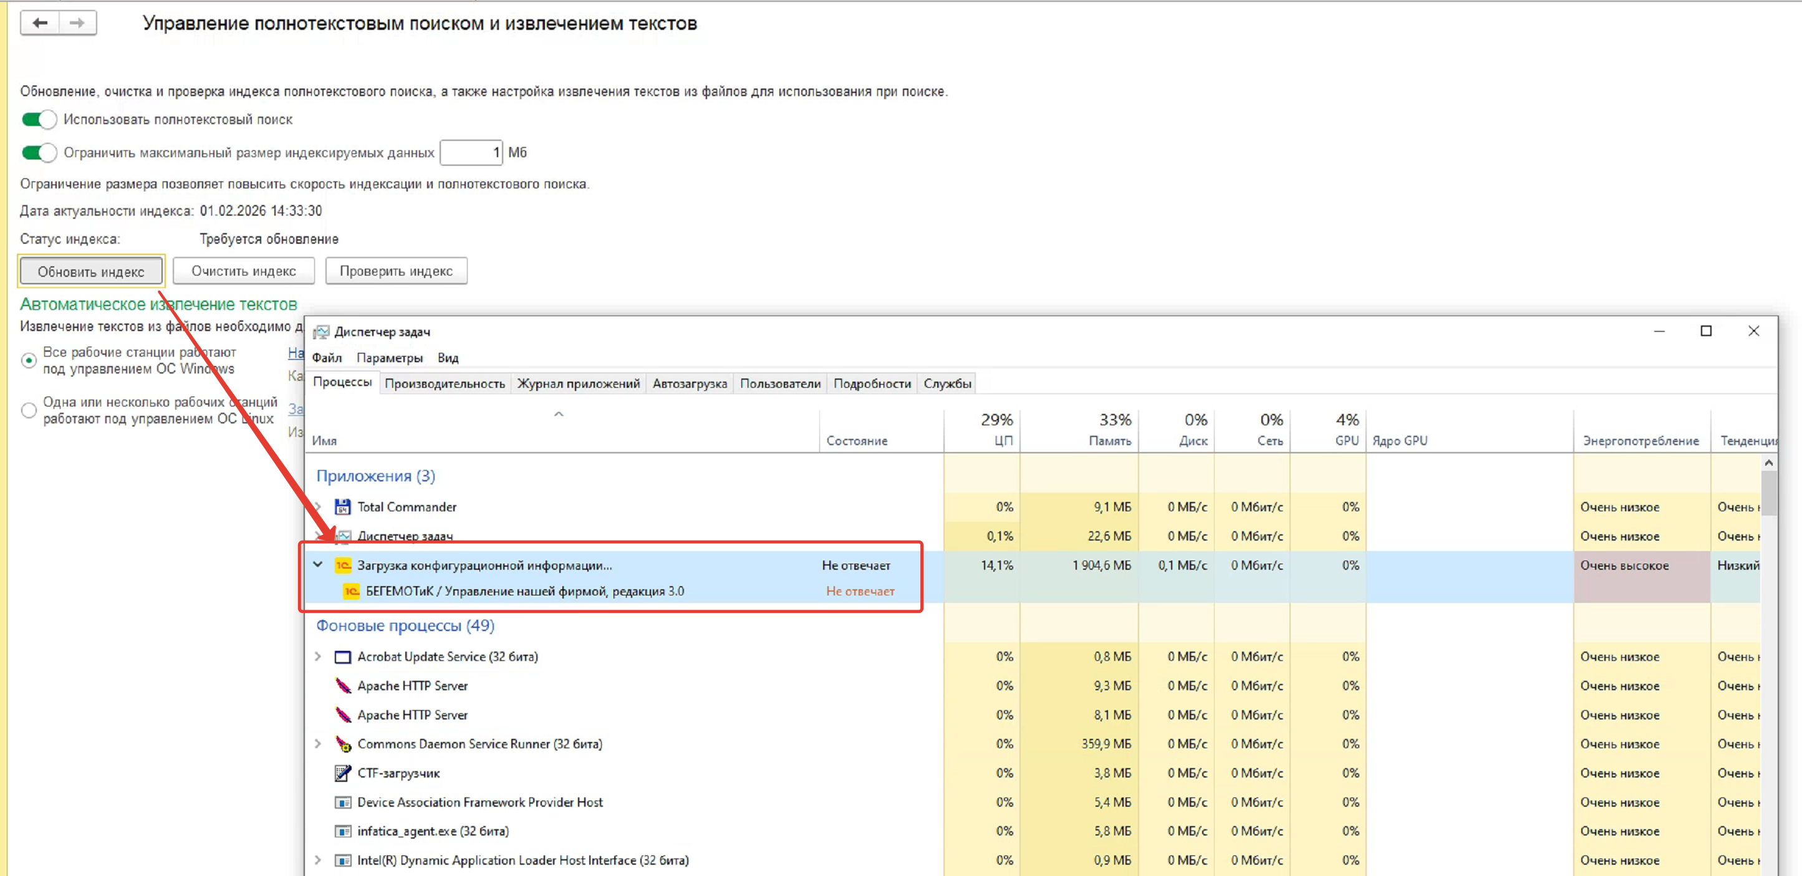The image size is (1802, 876).
Task: Expand the Acrobat Update Service entry
Action: point(318,657)
